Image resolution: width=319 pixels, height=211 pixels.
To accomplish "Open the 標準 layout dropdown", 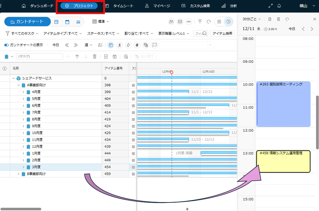I will pyautogui.click(x=101, y=21).
